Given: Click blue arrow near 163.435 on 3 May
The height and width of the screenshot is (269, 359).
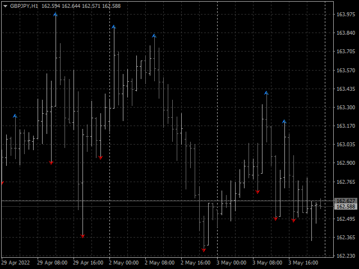Looking at the screenshot, I should 266,93.
